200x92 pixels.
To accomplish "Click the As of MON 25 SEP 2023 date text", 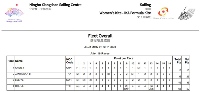I will pos(100,47).
